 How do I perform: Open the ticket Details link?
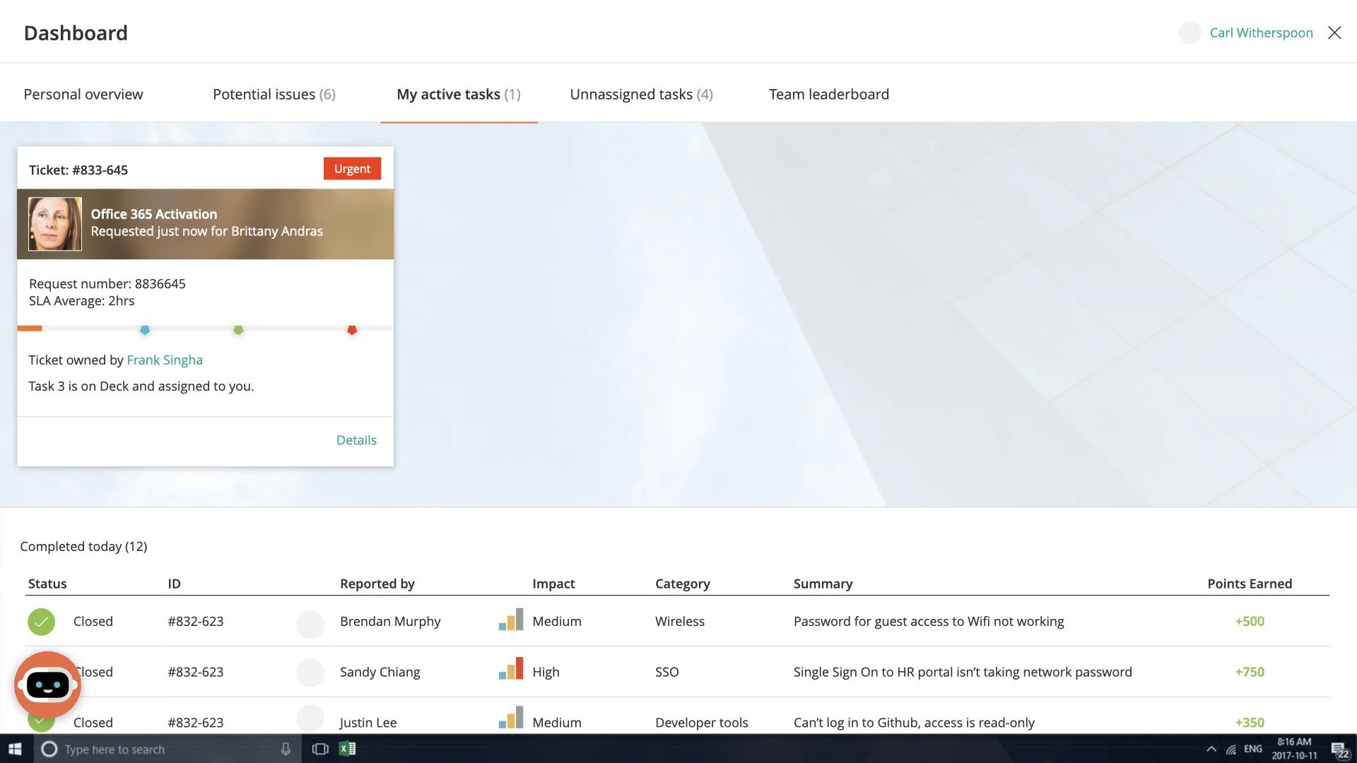click(x=356, y=440)
